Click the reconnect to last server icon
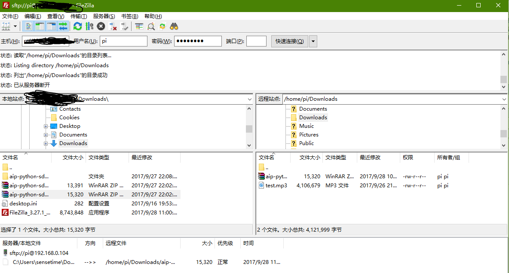 tap(124, 26)
